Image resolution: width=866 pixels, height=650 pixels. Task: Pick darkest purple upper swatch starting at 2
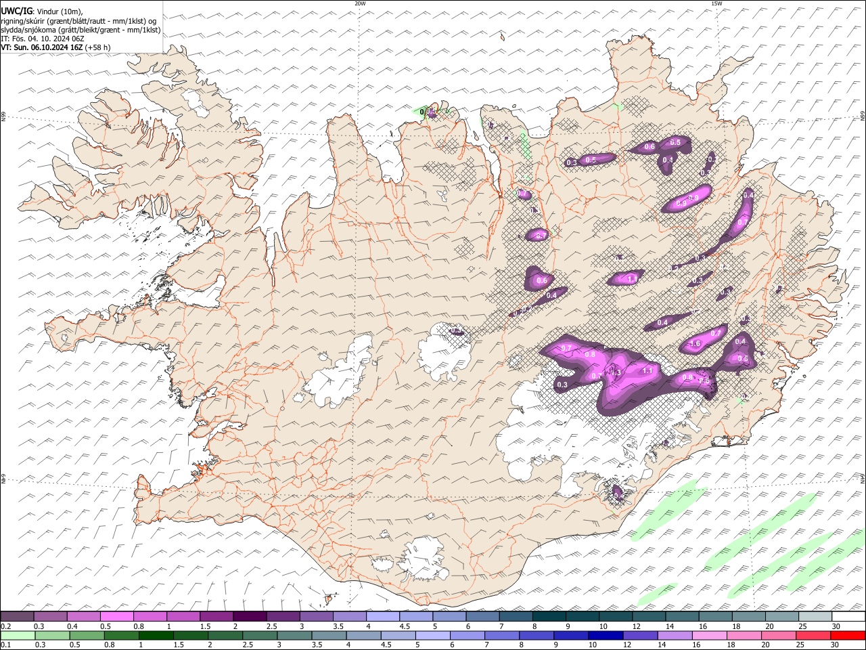(x=250, y=616)
